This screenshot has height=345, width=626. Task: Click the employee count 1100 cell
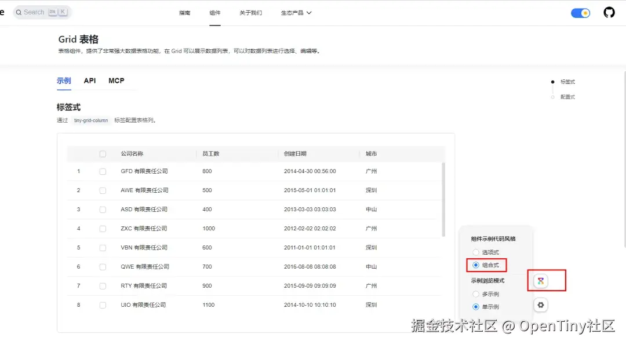click(x=209, y=305)
